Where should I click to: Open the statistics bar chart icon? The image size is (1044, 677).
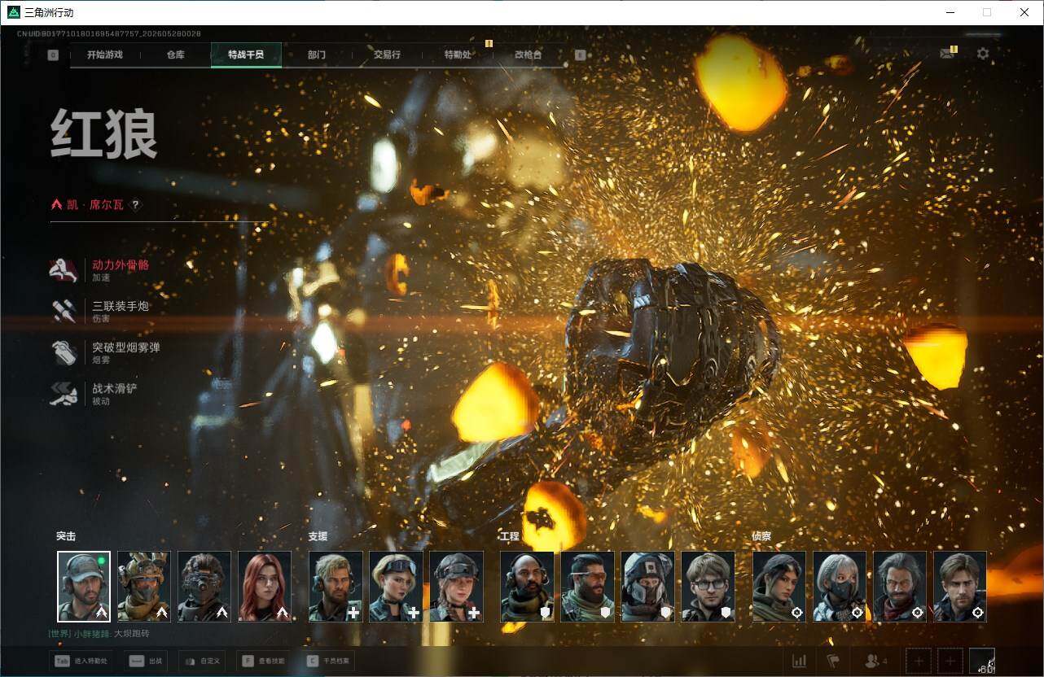click(800, 662)
